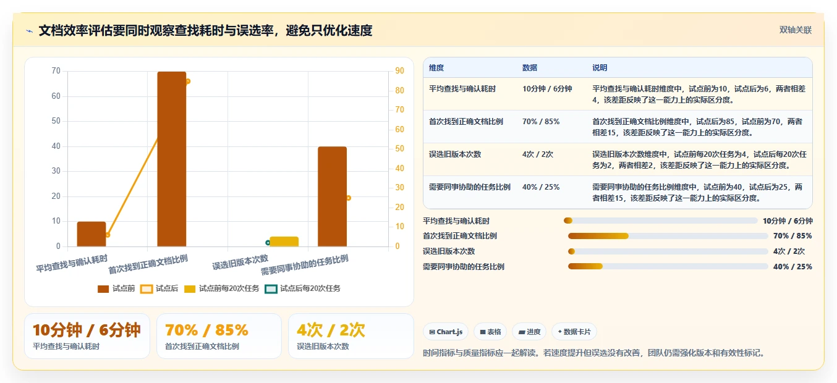
Task: Click the 70% / 85% data card
Action: [219, 336]
